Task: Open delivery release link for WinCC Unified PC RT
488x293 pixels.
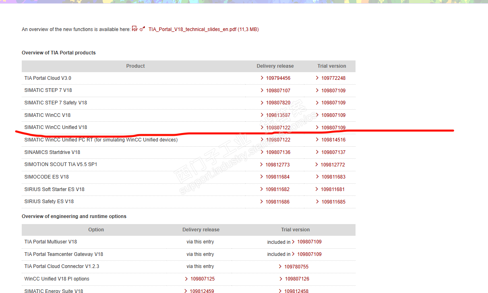Action: click(278, 140)
